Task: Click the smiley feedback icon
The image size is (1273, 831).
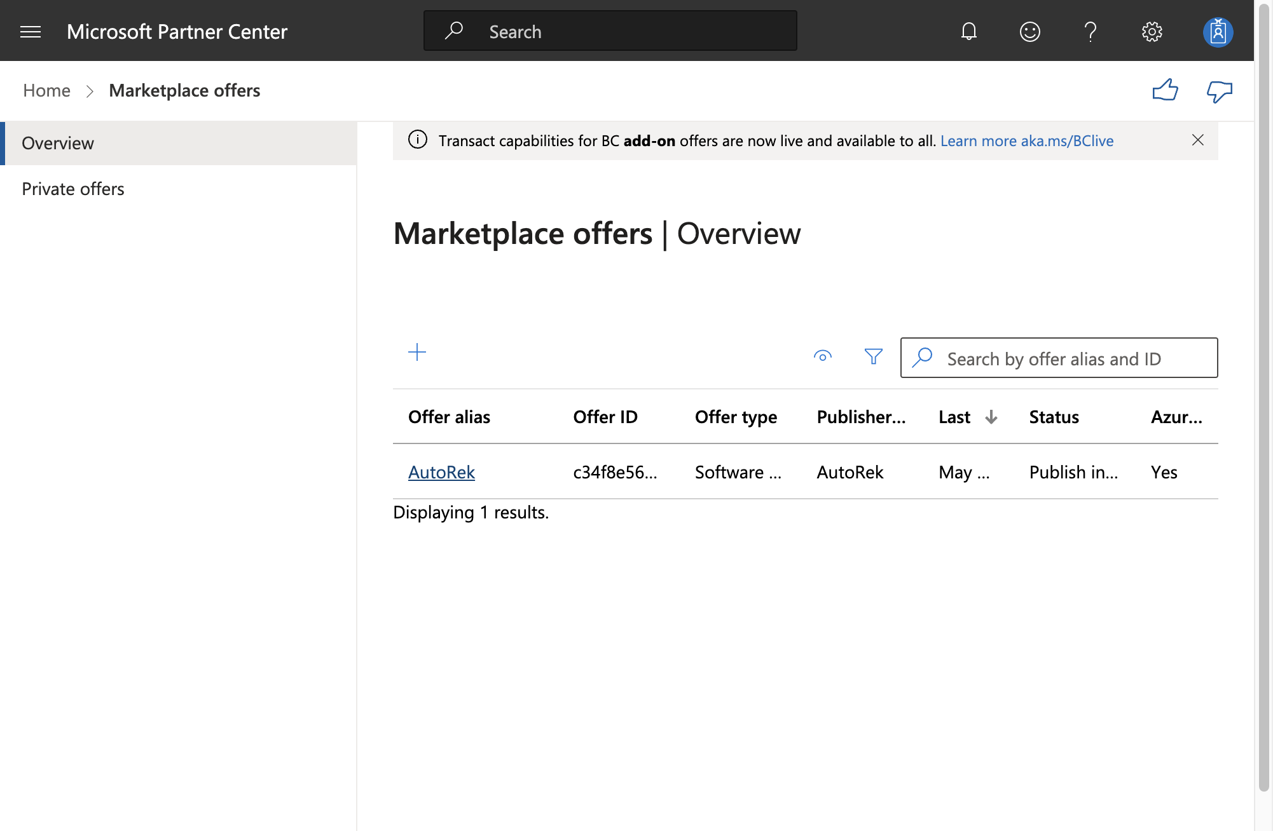Action: click(x=1029, y=31)
